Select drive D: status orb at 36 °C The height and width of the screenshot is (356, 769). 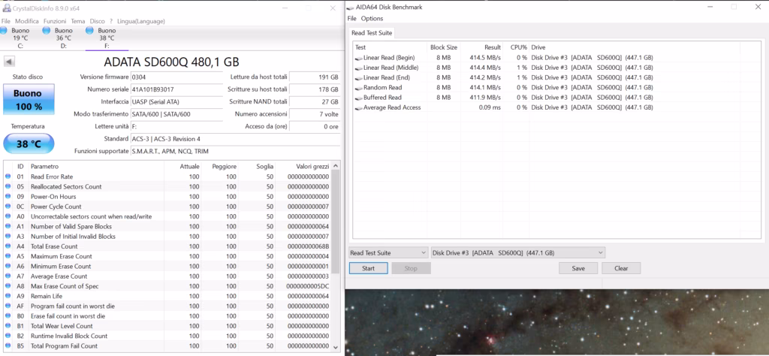46,30
